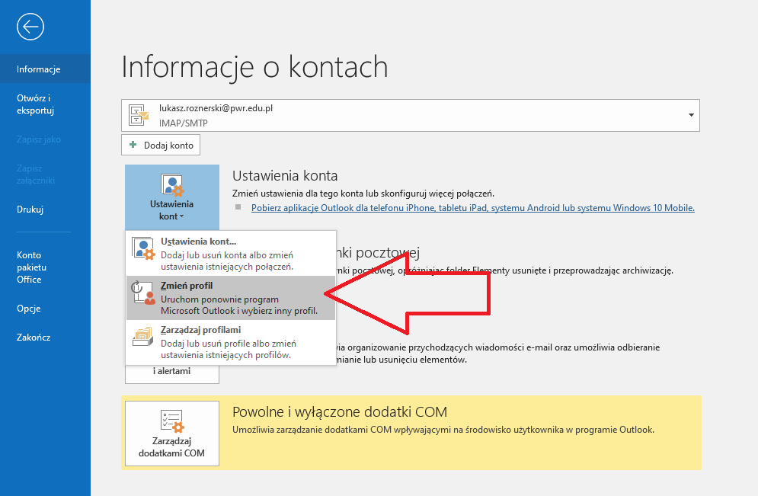
Task: Click the Zarządzaj dodatkami COM checklist icon
Action: coord(172,422)
